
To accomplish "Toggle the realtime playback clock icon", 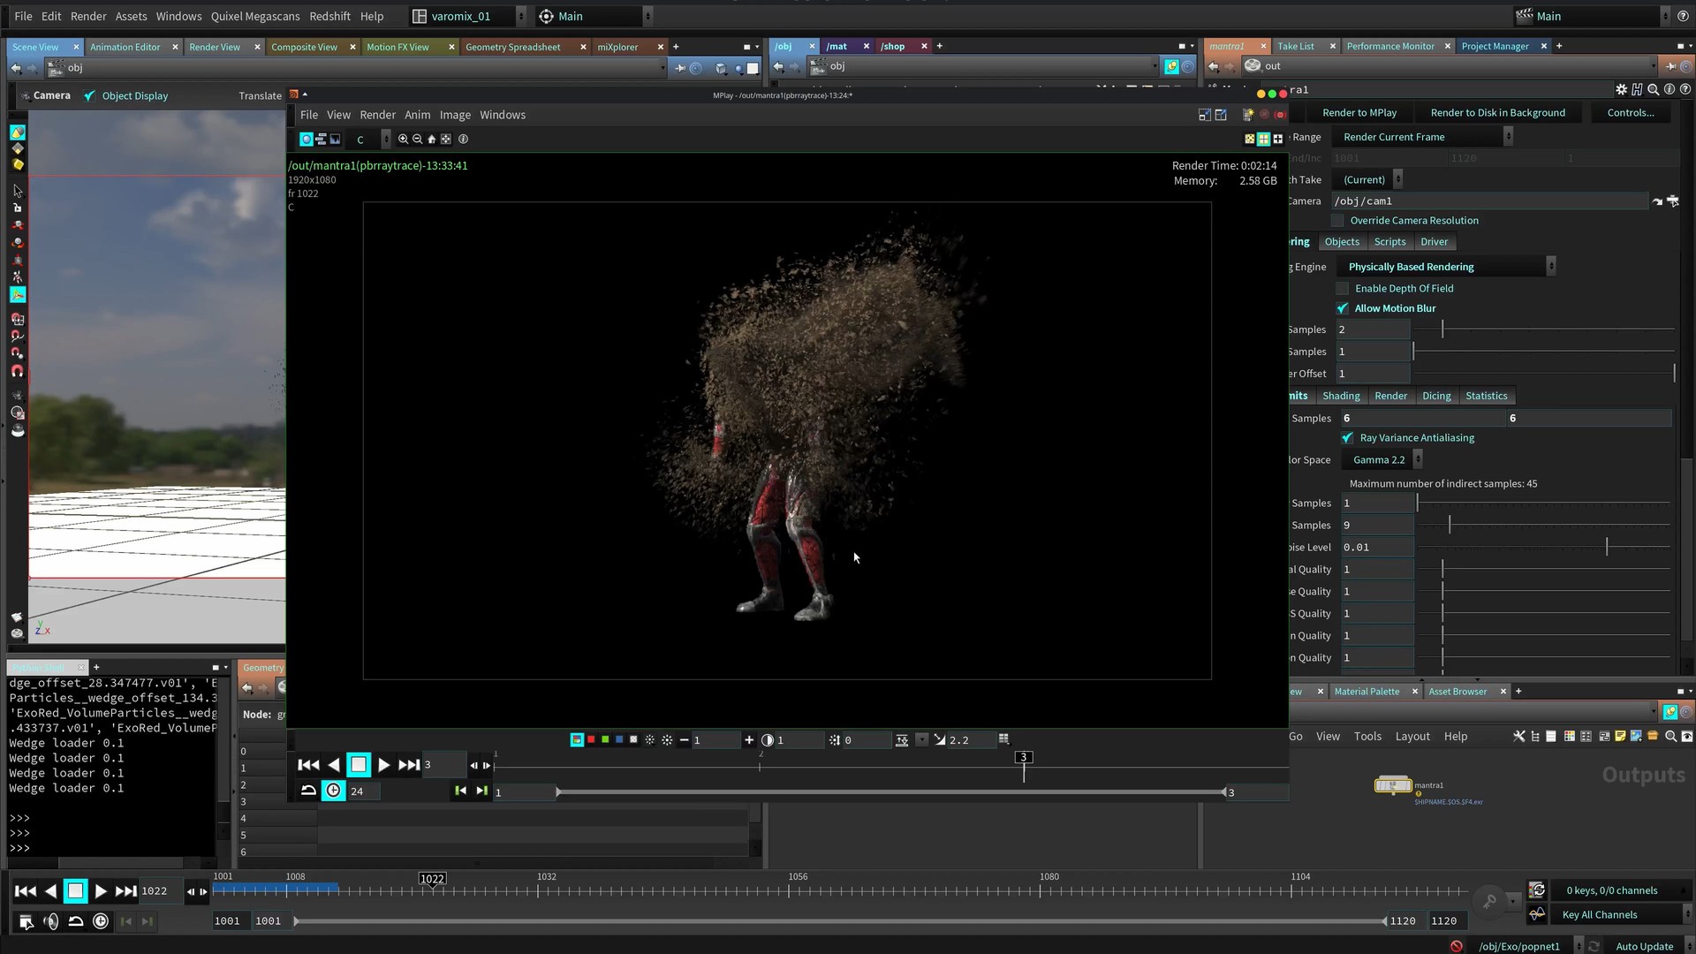I will pyautogui.click(x=101, y=921).
